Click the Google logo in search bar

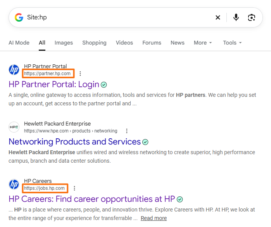pos(19,17)
